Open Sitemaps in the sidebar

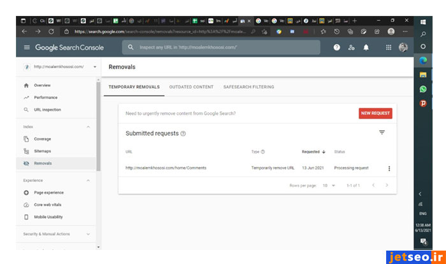tap(43, 151)
